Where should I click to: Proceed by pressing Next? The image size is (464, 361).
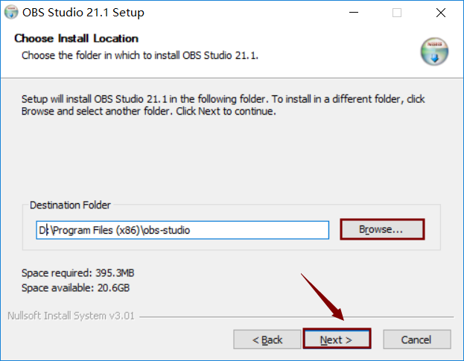pyautogui.click(x=336, y=339)
